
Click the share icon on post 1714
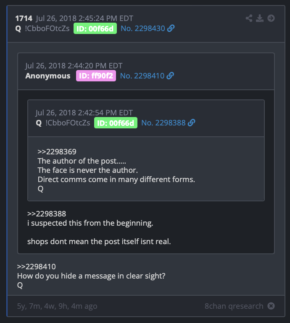coord(249,18)
